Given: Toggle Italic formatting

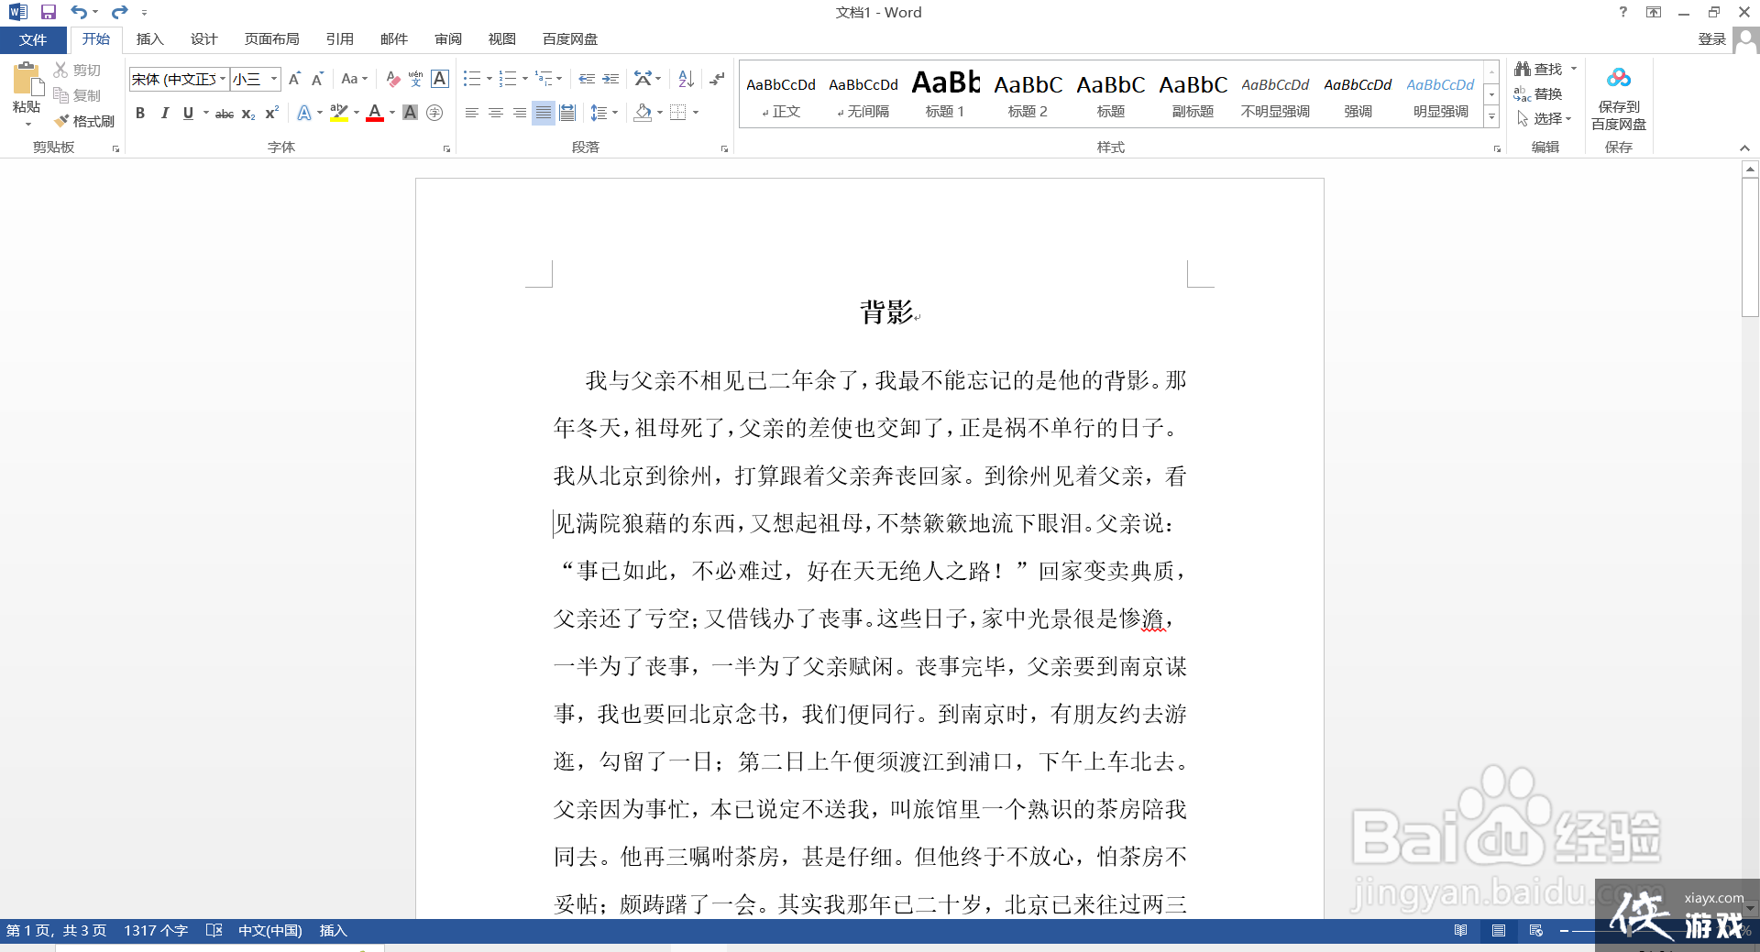Looking at the screenshot, I should (x=164, y=113).
